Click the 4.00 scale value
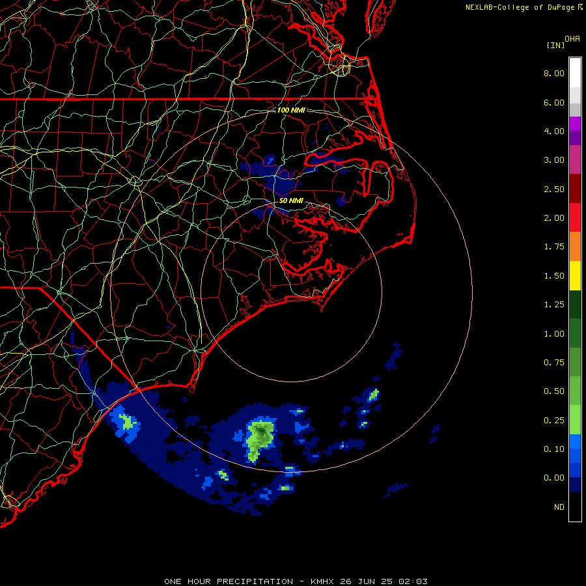 (554, 131)
